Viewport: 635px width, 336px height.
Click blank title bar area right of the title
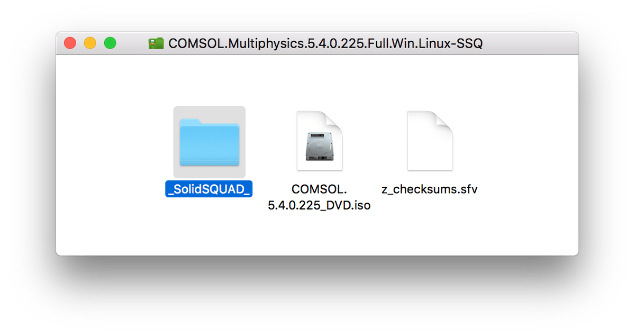[x=529, y=43]
